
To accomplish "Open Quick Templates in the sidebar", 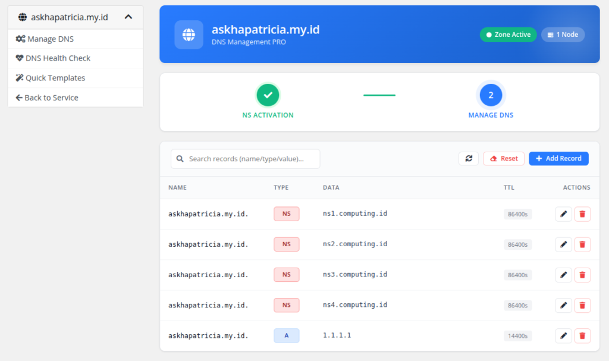I will (76, 78).
